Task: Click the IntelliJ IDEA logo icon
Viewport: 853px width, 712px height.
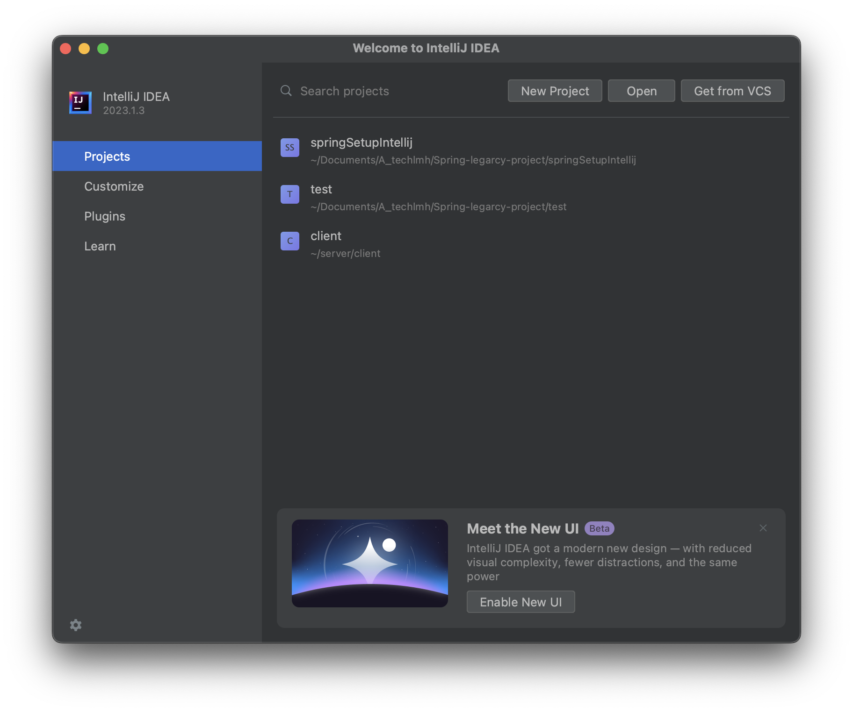Action: point(80,103)
